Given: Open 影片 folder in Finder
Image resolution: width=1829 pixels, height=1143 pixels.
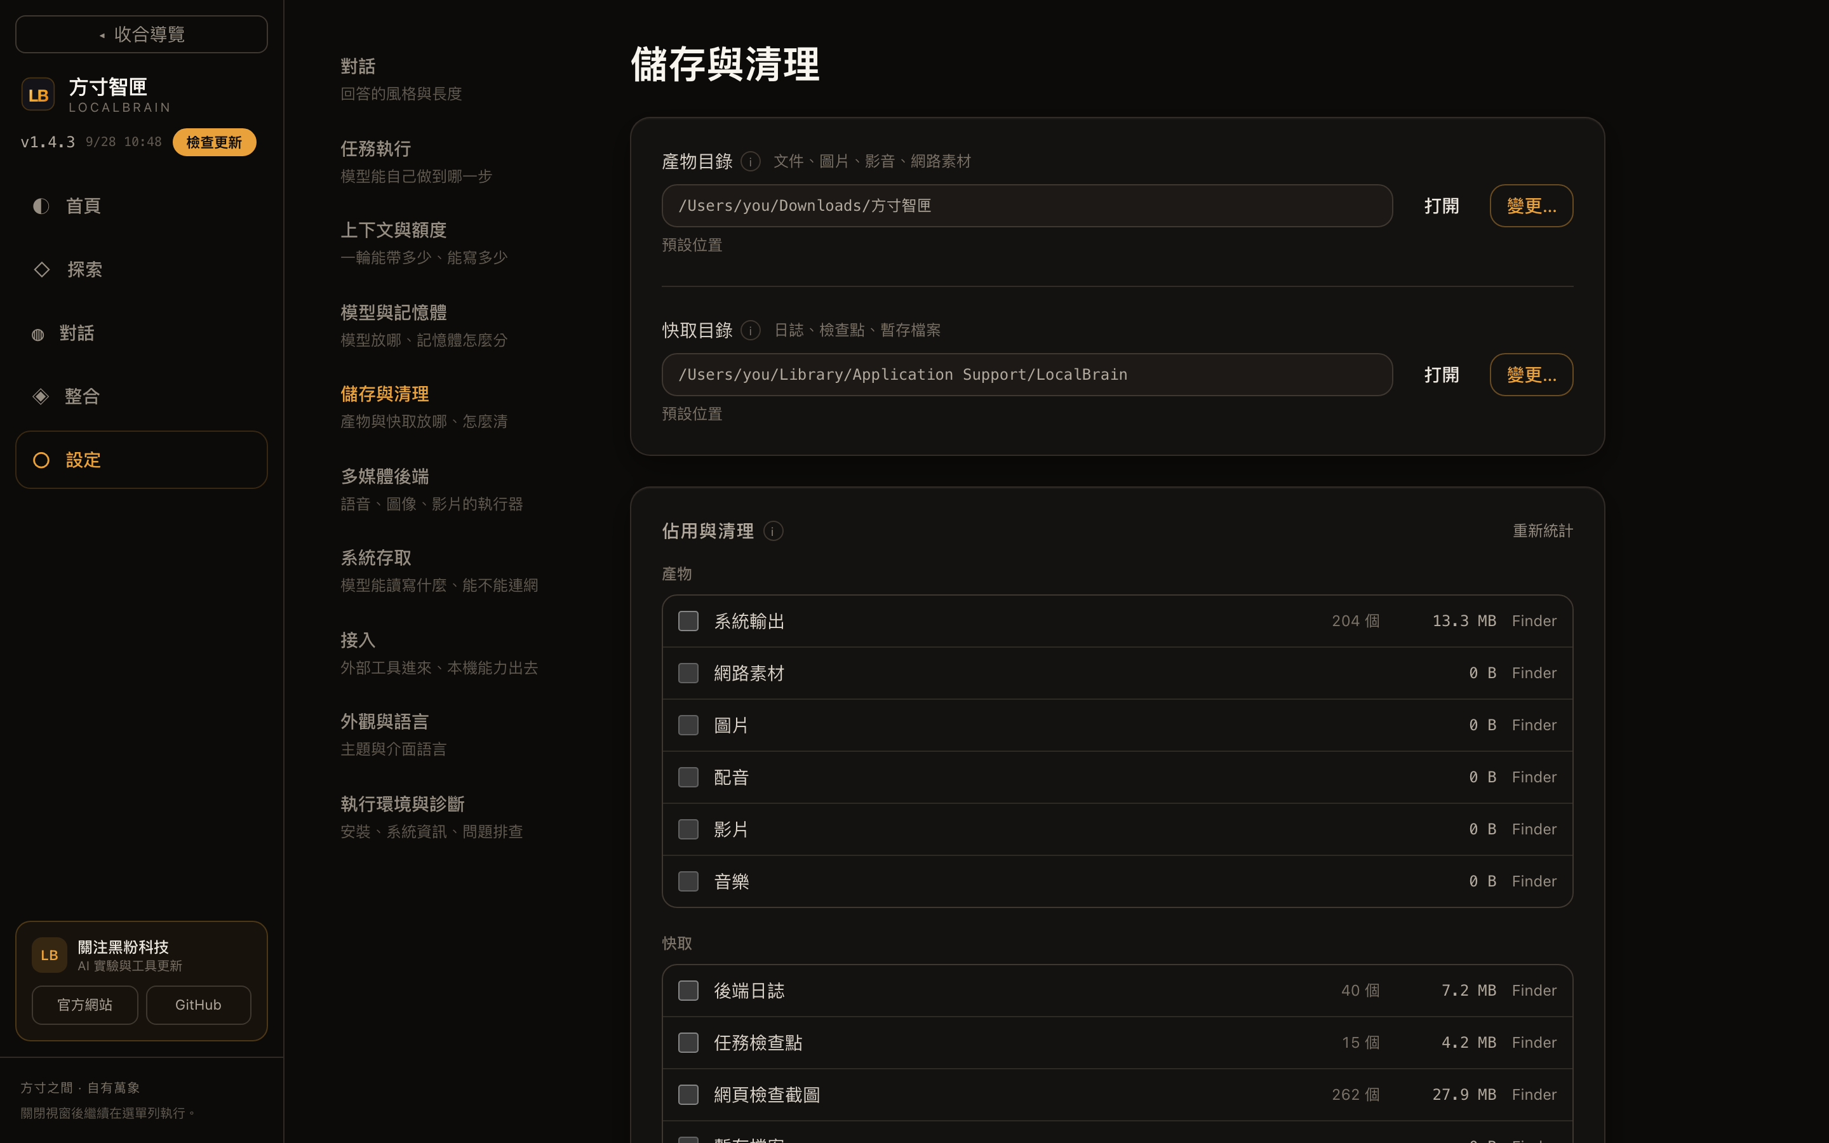Looking at the screenshot, I should pyautogui.click(x=1534, y=829).
